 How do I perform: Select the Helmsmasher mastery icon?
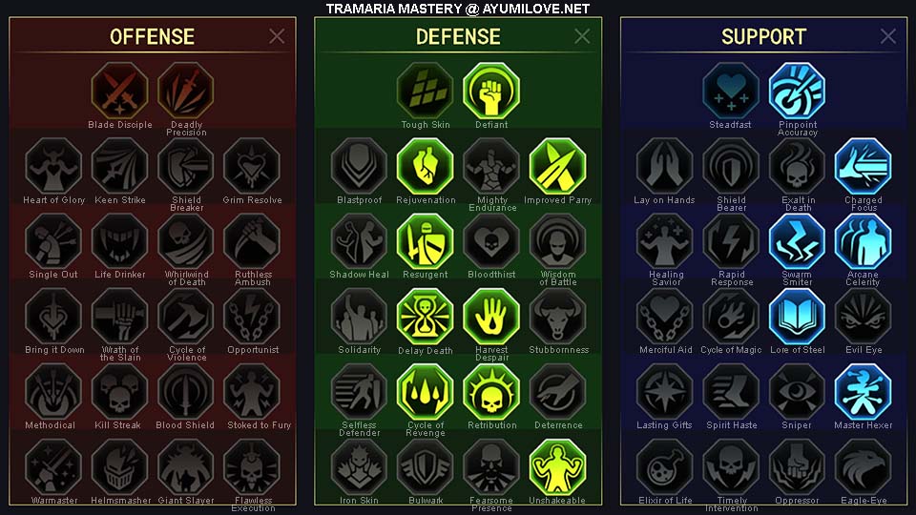(x=120, y=467)
